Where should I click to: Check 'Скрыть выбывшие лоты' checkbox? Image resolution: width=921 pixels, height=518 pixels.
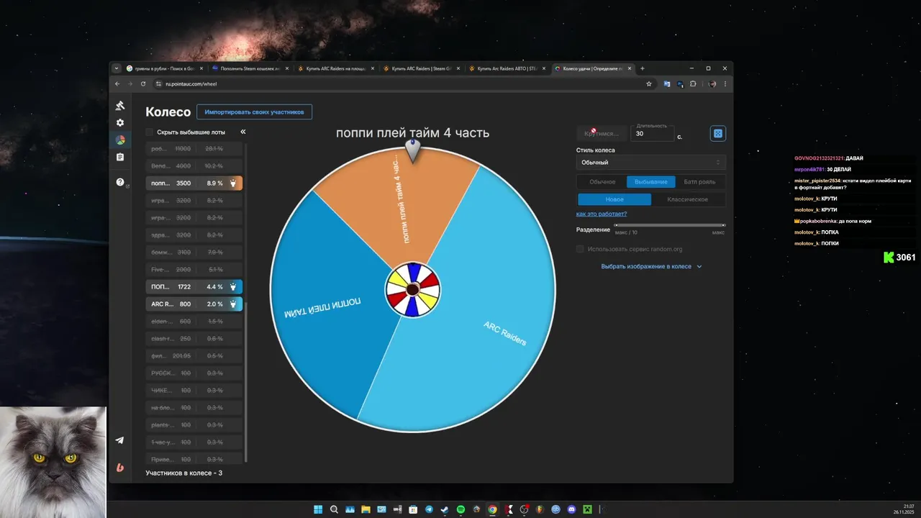[149, 132]
